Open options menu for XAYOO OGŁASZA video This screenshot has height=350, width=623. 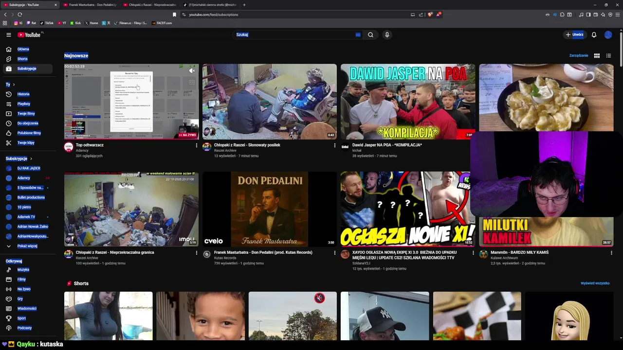(x=473, y=253)
